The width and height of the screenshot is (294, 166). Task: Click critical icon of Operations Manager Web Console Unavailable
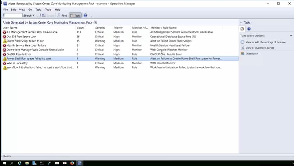(4, 50)
